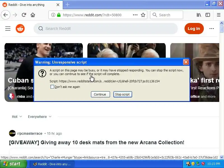Go back with the browser Back arrow
This screenshot has height=168, width=224.
point(6,15)
